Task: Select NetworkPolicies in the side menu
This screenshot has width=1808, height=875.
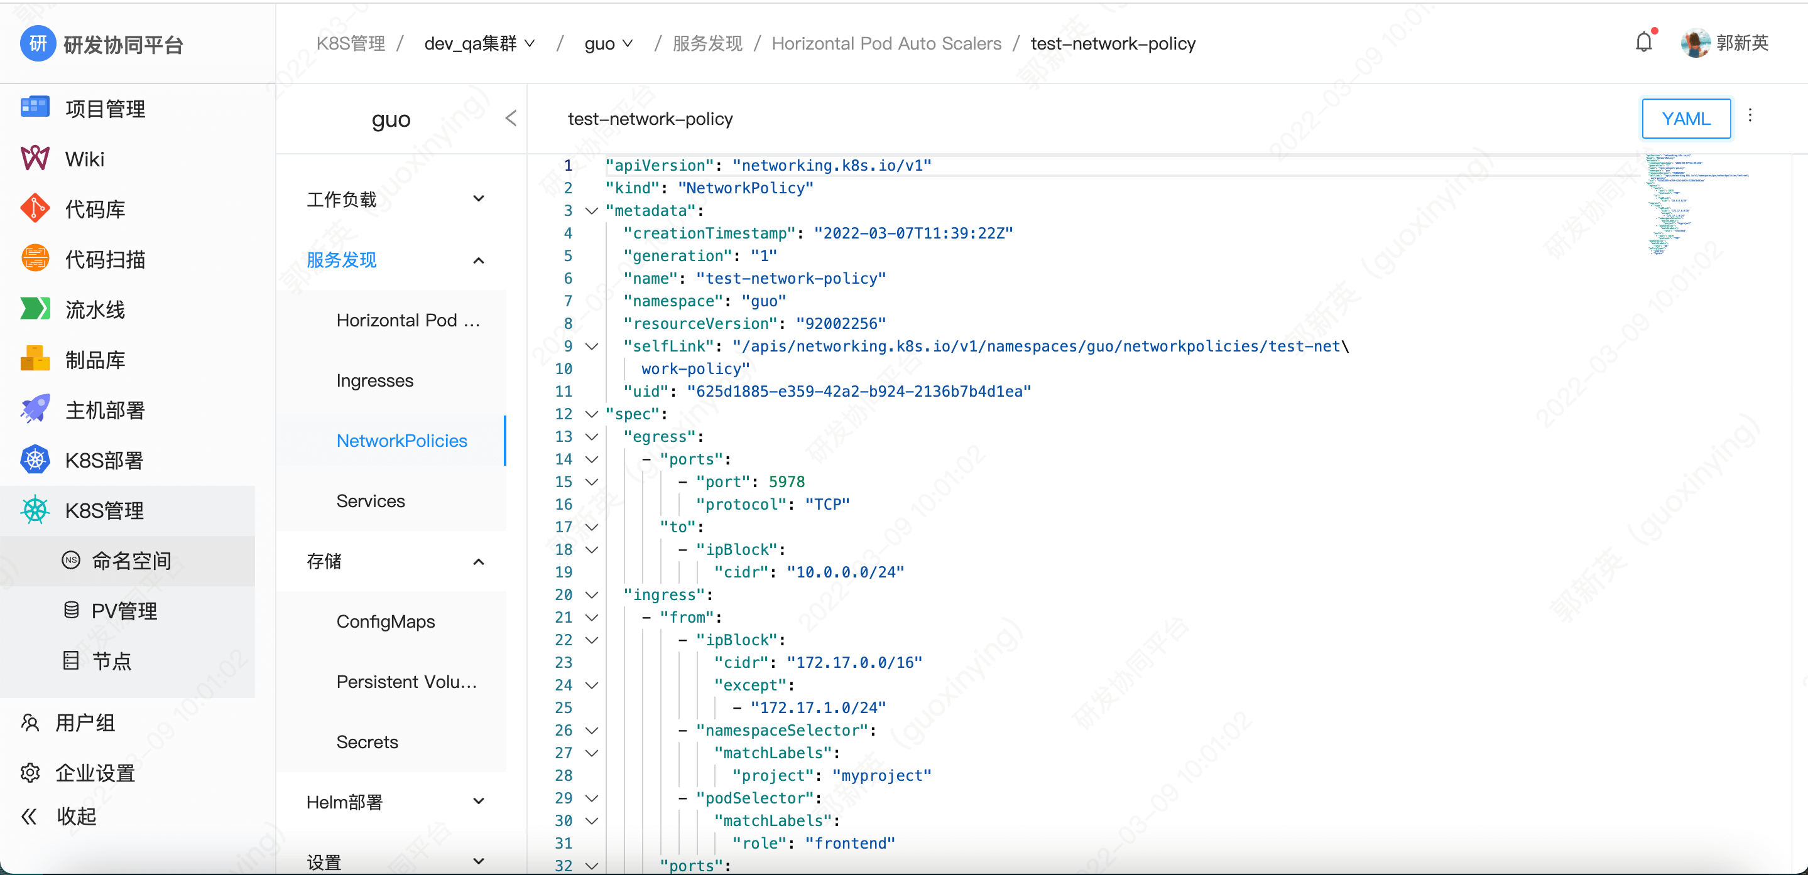Action: (x=401, y=440)
